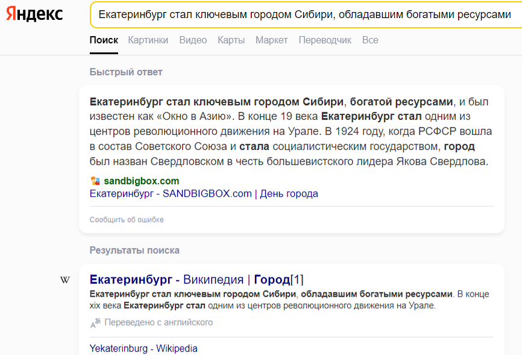Click 'Сообщить об ошибке' link

[x=127, y=220]
